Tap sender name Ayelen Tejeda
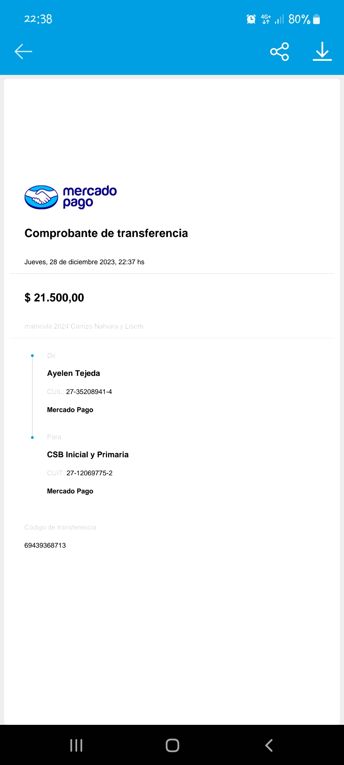Viewport: 344px width, 765px height. pyautogui.click(x=74, y=373)
